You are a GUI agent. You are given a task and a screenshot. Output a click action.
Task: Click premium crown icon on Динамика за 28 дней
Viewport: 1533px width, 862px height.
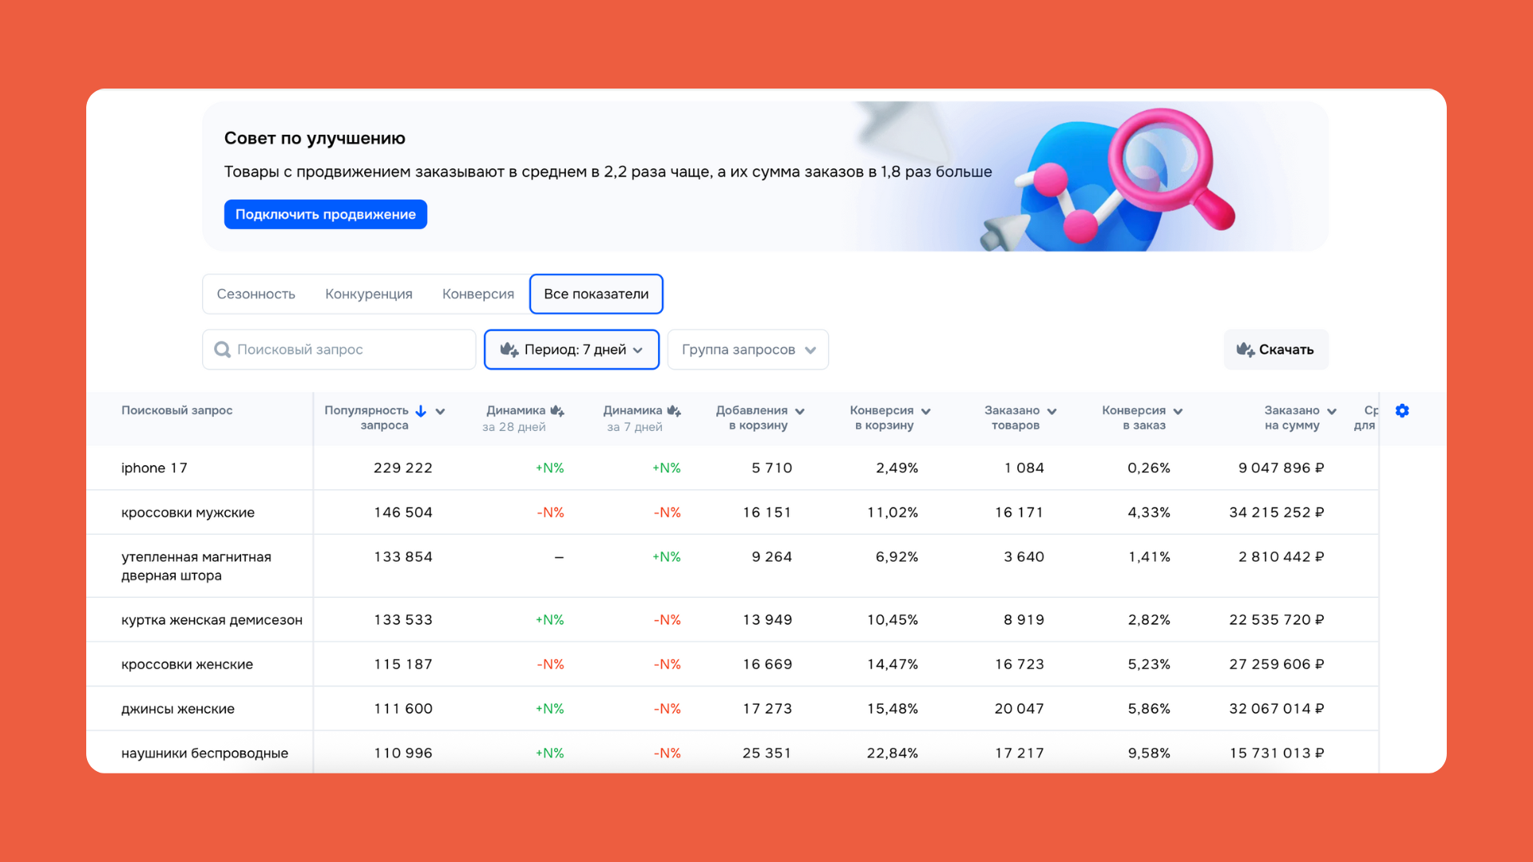pyautogui.click(x=557, y=410)
